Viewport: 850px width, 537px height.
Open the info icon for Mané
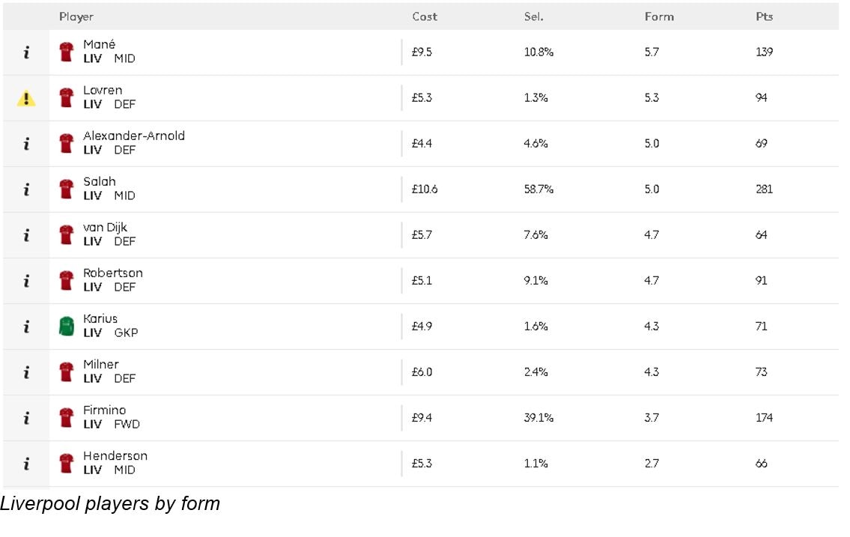point(26,52)
